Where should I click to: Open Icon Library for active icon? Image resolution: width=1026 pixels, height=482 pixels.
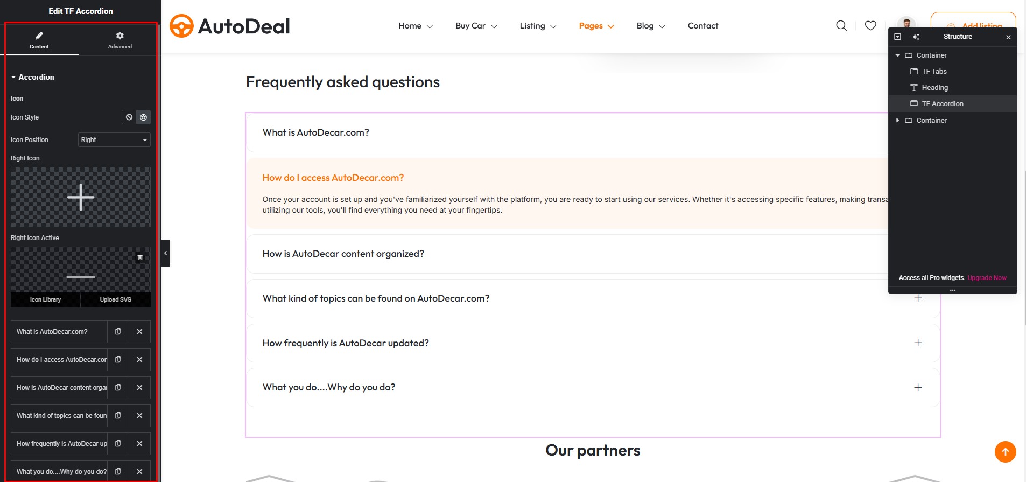pos(46,299)
